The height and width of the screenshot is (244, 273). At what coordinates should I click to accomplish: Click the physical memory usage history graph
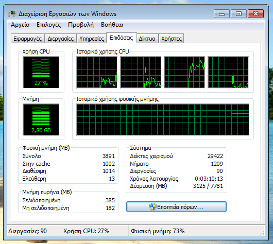click(x=163, y=119)
